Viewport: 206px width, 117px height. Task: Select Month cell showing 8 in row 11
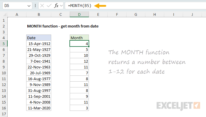pyautogui.click(x=79, y=79)
